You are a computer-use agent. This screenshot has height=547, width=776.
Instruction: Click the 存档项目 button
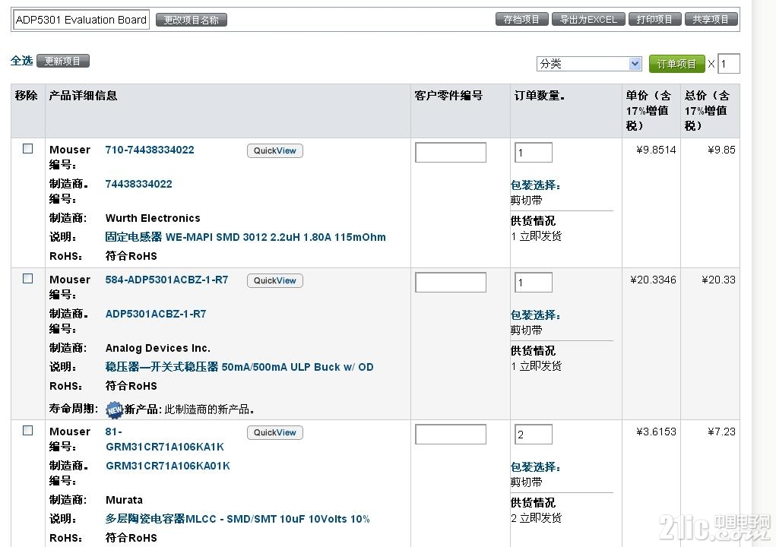coord(521,19)
